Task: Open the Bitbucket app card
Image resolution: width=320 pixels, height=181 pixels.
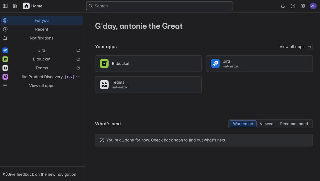Action: coord(148,64)
